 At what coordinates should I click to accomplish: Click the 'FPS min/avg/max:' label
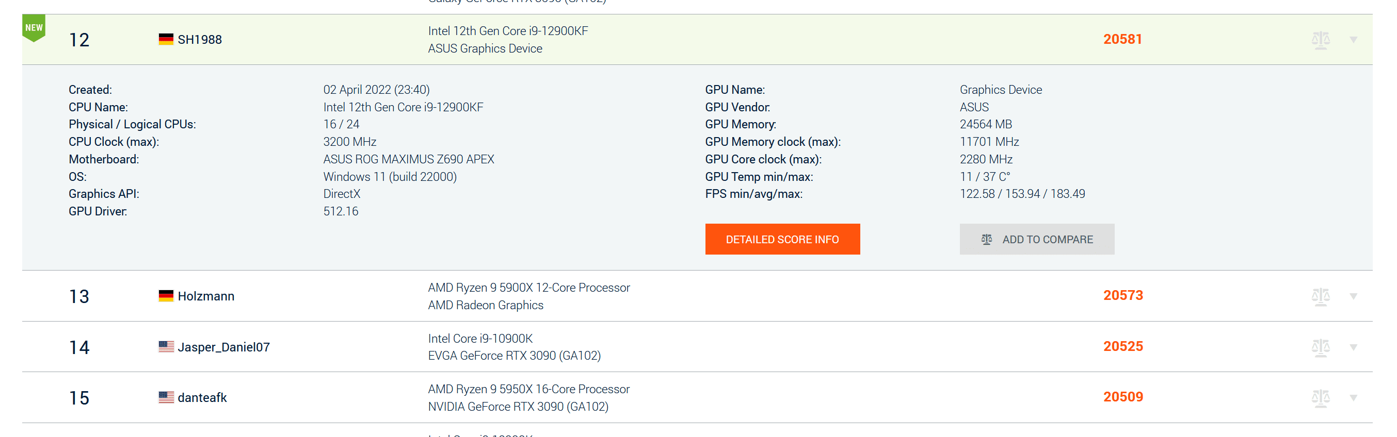(x=753, y=194)
